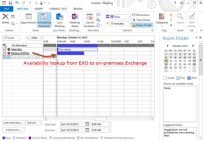Switch to the Appointment view

pos(29,19)
